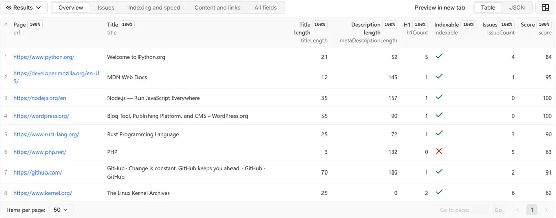Click title length 70 in the GitHub row
556x218 pixels.
(x=324, y=172)
